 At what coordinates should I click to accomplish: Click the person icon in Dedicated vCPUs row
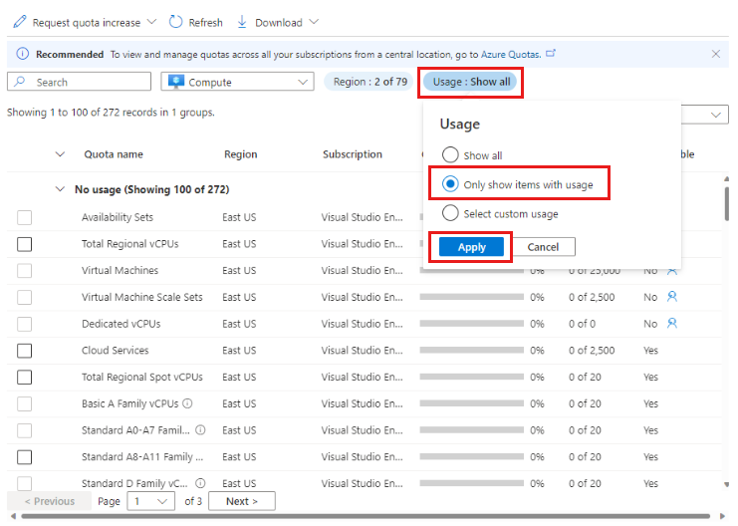[x=672, y=324]
